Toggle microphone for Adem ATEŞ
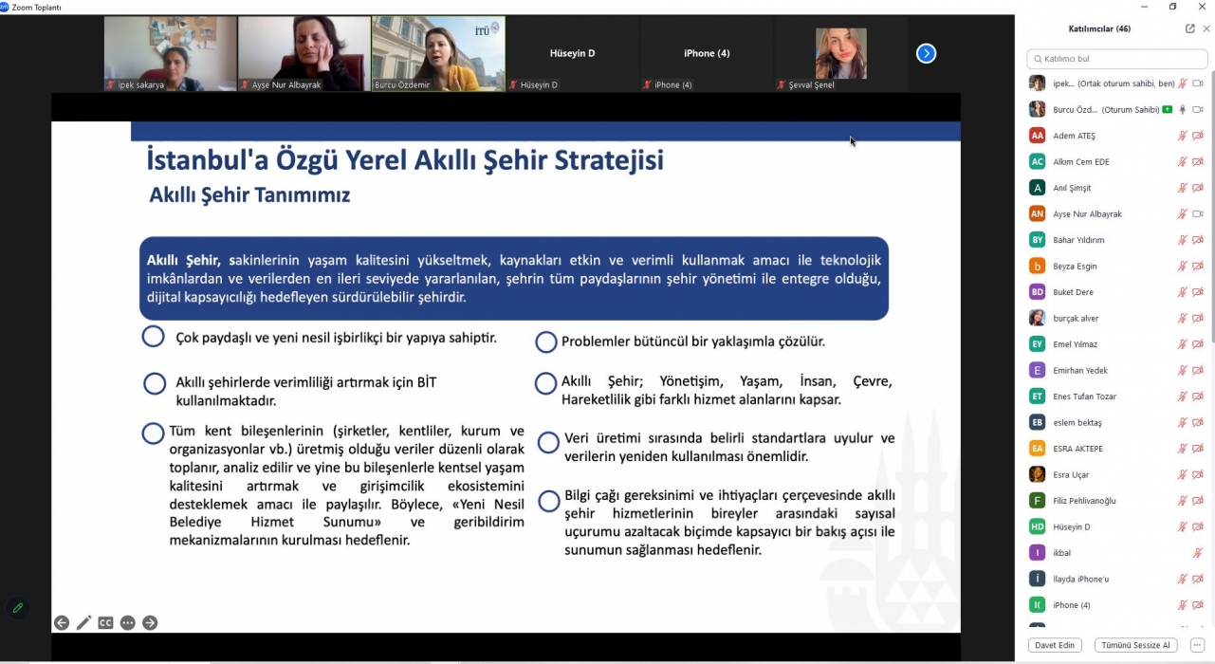Screen dimensions: 1215x664 tap(1182, 136)
